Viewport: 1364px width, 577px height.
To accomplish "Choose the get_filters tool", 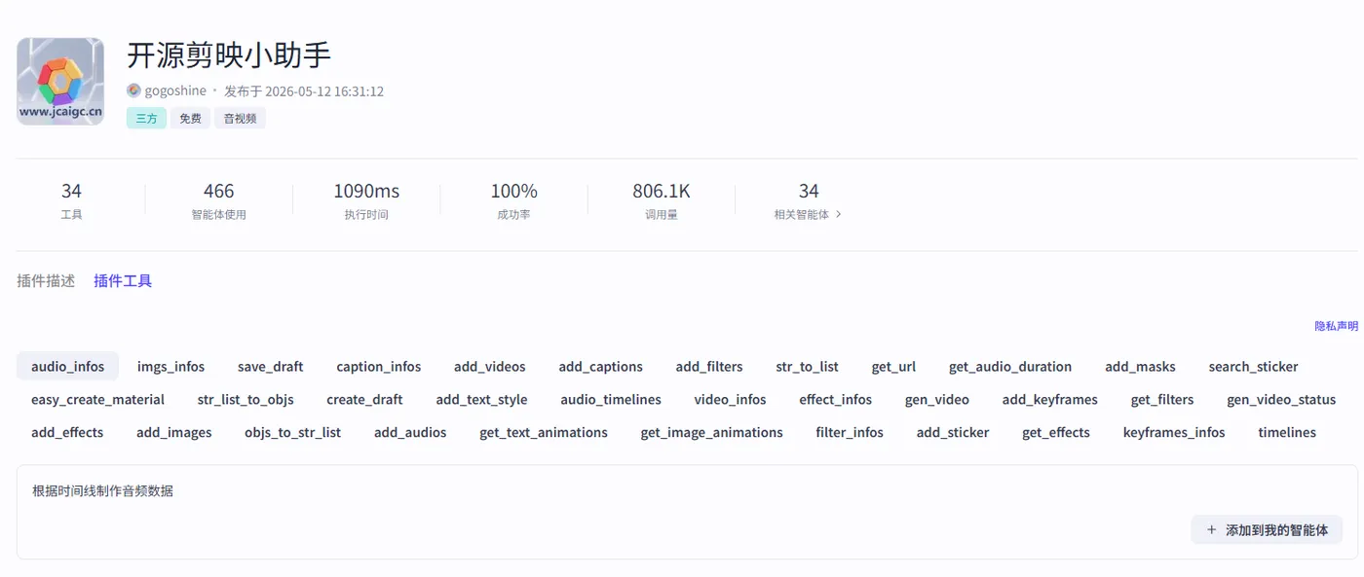I will point(1162,400).
